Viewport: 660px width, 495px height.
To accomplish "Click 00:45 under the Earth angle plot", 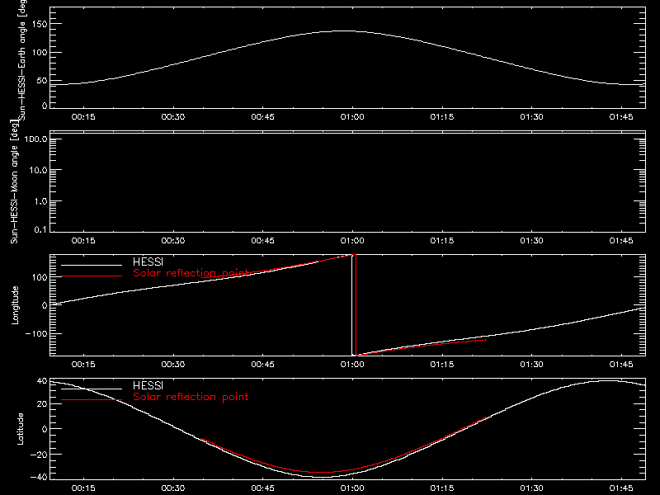I will click(x=262, y=117).
